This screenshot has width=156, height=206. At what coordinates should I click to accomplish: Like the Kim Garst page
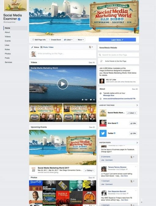pos(133,123)
